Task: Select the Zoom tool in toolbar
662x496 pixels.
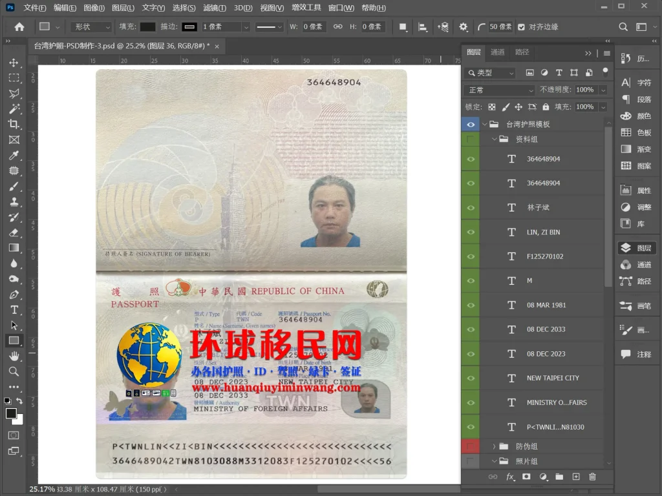Action: pos(14,371)
